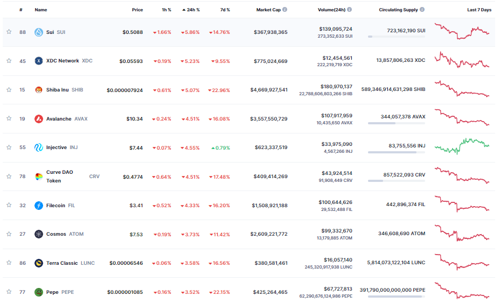This screenshot has height=303, width=500.
Task: Click Avalanche circulating supply progress bar
Action: [x=396, y=123]
